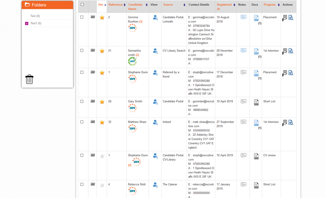Click the (3) count beside Gemma Rushton
This screenshot has height=198, width=325.
click(x=141, y=22)
